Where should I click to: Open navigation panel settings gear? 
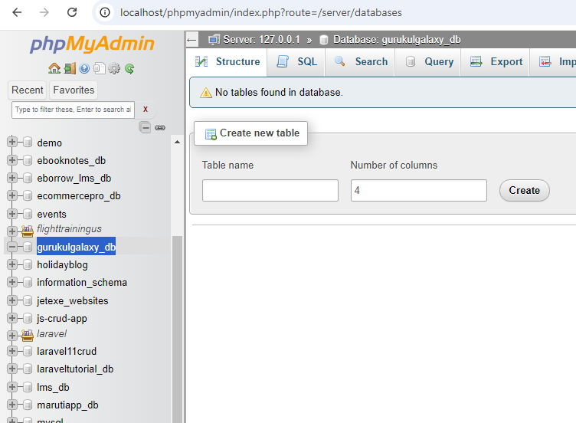point(114,68)
